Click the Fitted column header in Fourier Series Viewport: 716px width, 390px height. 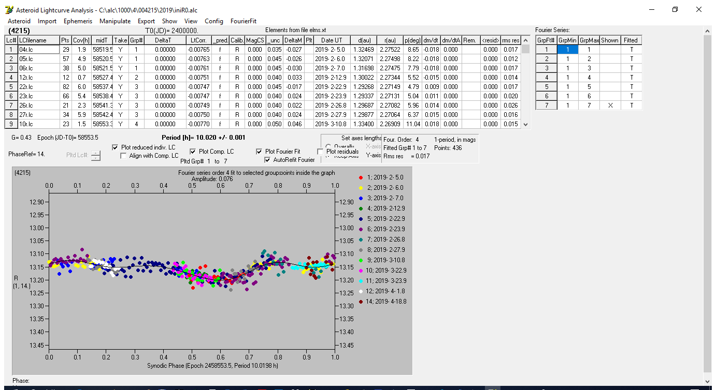631,40
